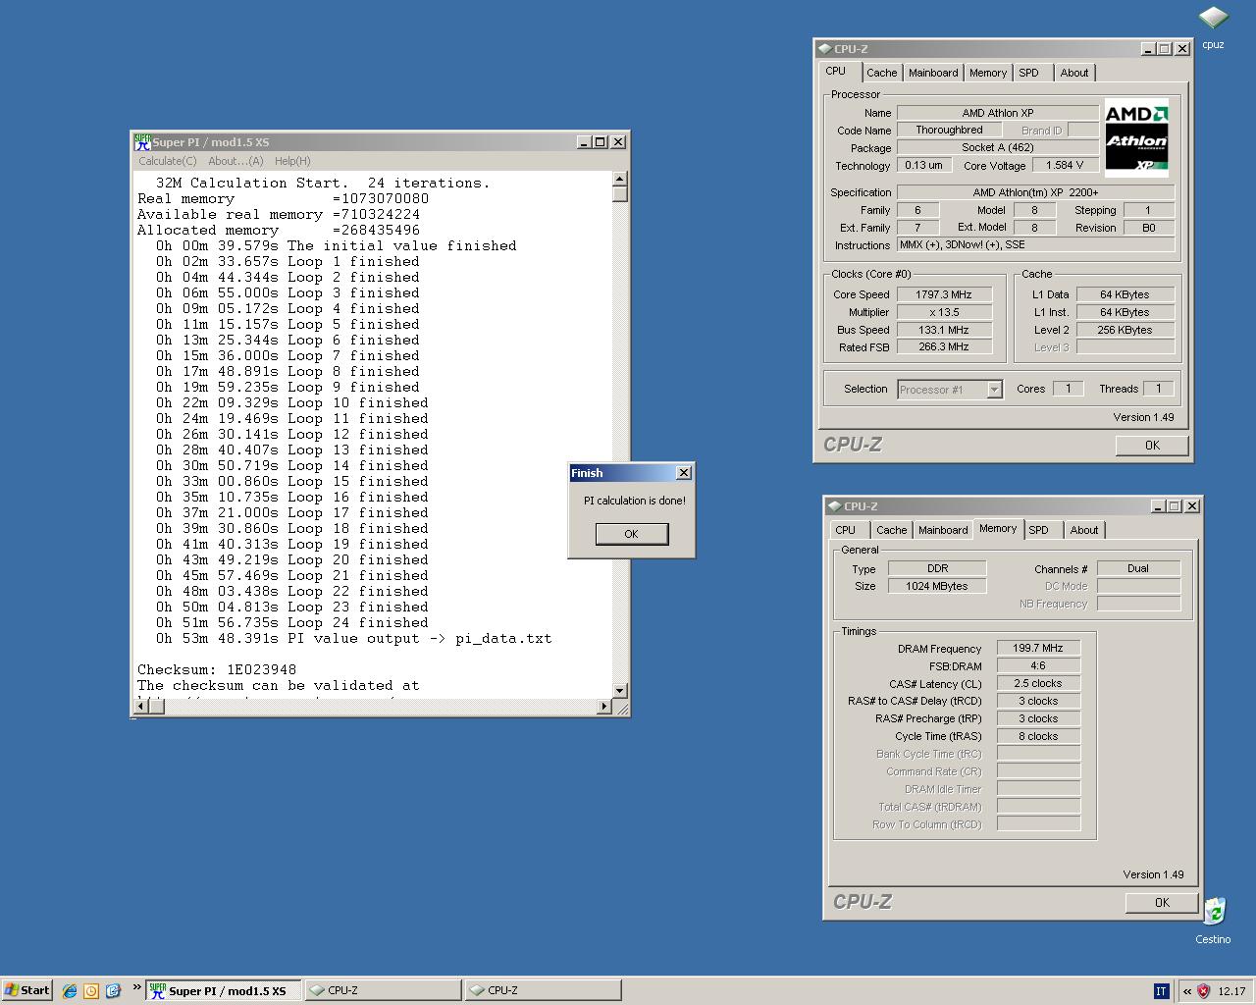Select the About tab in upper CPU-Z window
The image size is (1256, 1005).
pyautogui.click(x=1074, y=73)
